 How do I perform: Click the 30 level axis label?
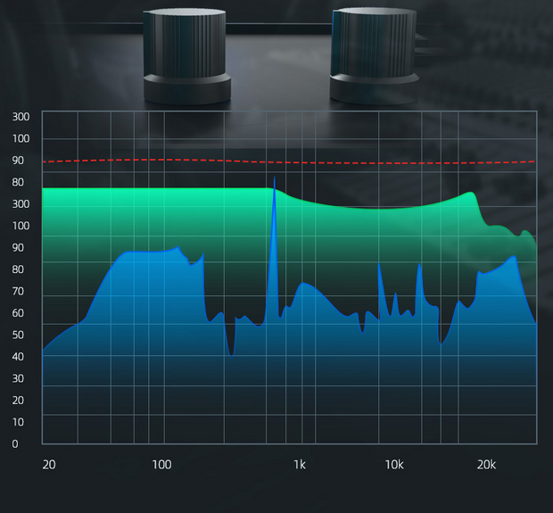[x=18, y=379]
